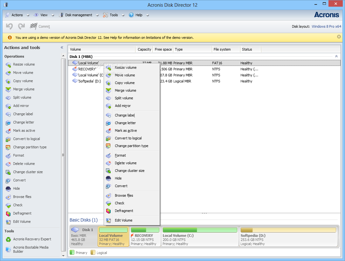Click Acronis Bootable Media Builder icon
This screenshot has height=261, width=345.
(x=8, y=249)
